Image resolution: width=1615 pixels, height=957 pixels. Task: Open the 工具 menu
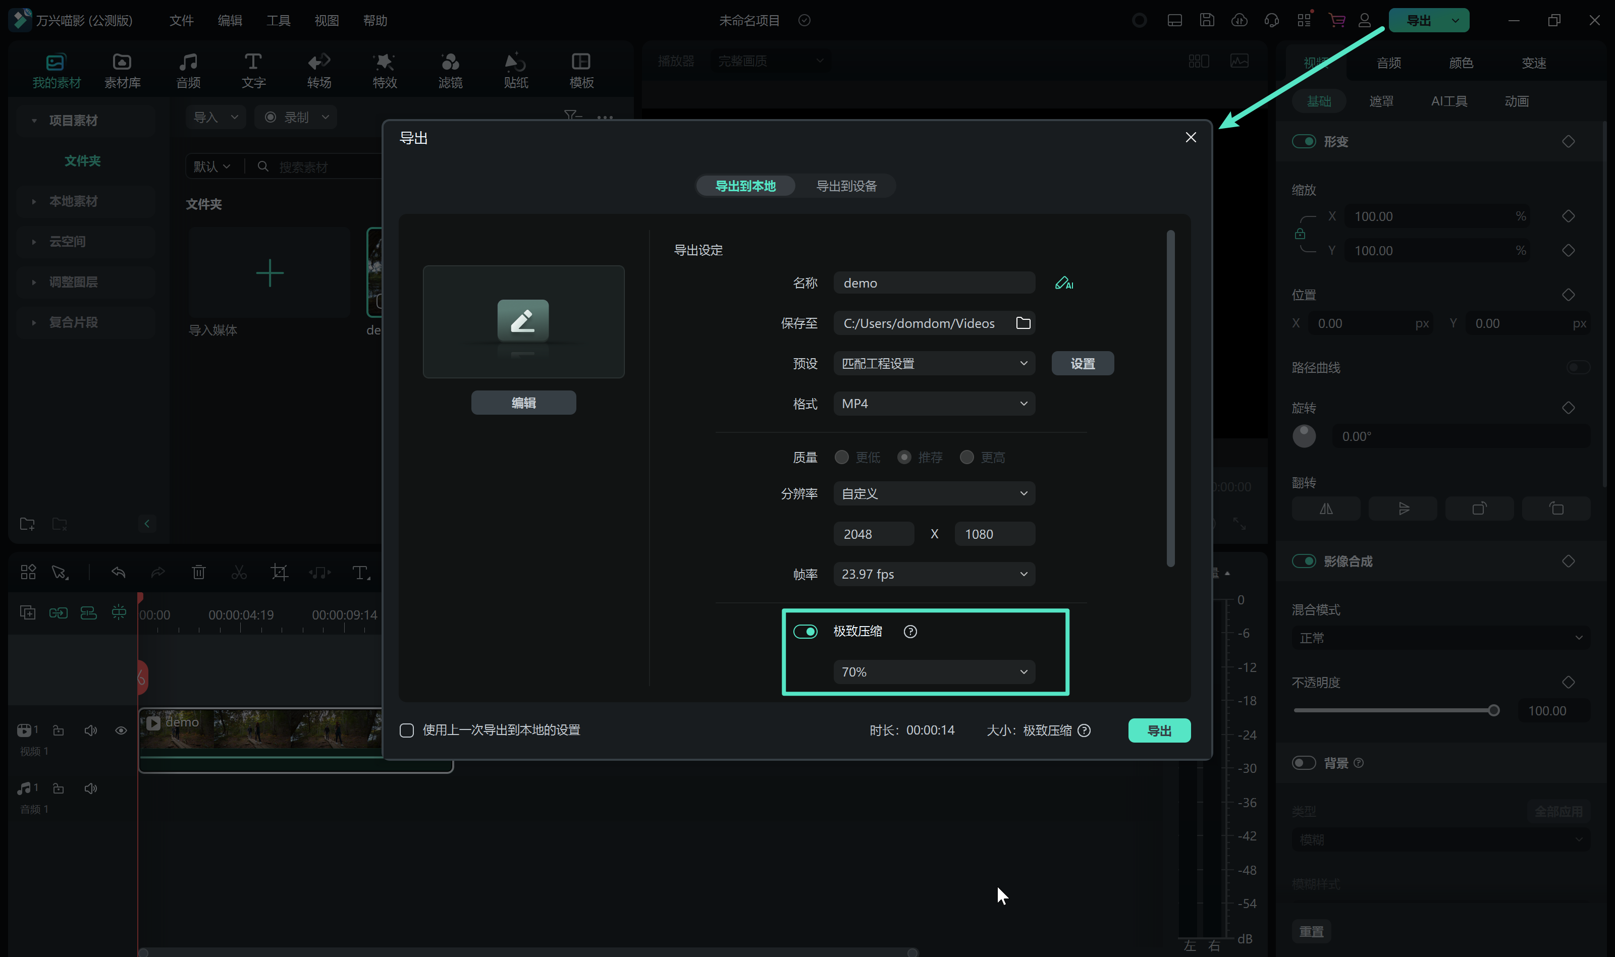tap(278, 21)
